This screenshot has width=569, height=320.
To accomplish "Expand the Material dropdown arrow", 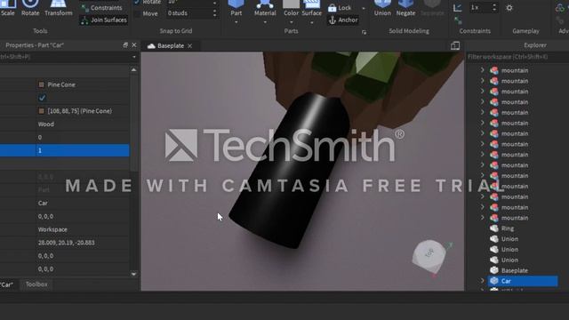I will coord(265,22).
